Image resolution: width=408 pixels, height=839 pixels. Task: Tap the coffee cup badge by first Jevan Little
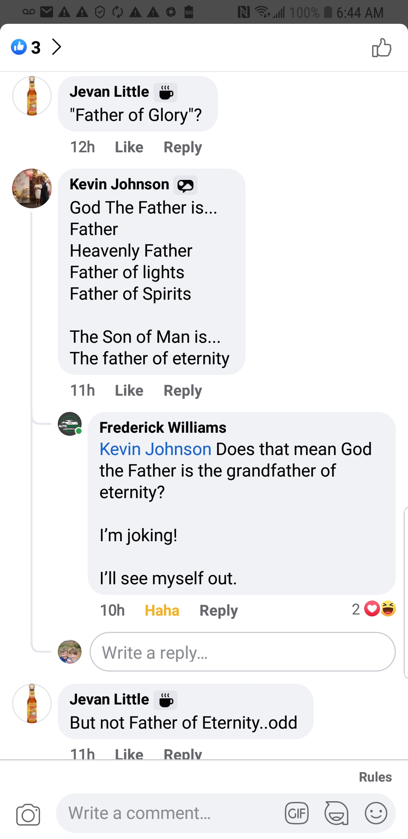(x=165, y=93)
